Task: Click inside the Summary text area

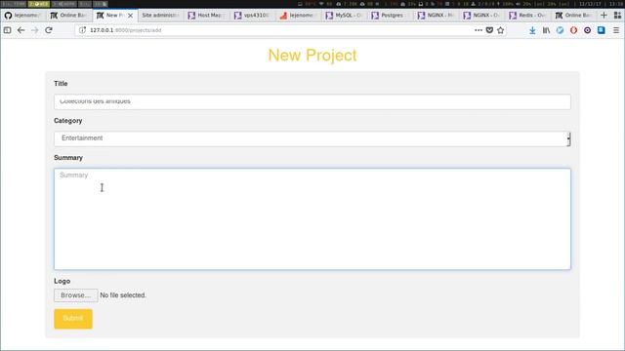Action: pos(312,218)
